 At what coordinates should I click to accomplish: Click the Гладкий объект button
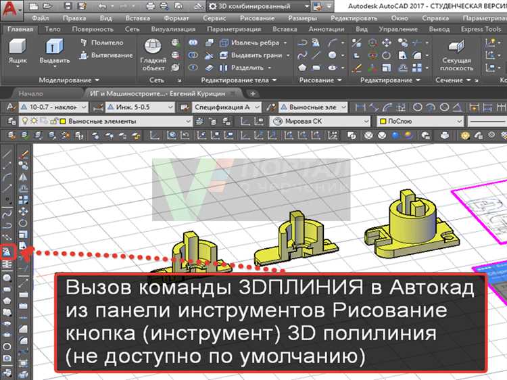(x=153, y=55)
